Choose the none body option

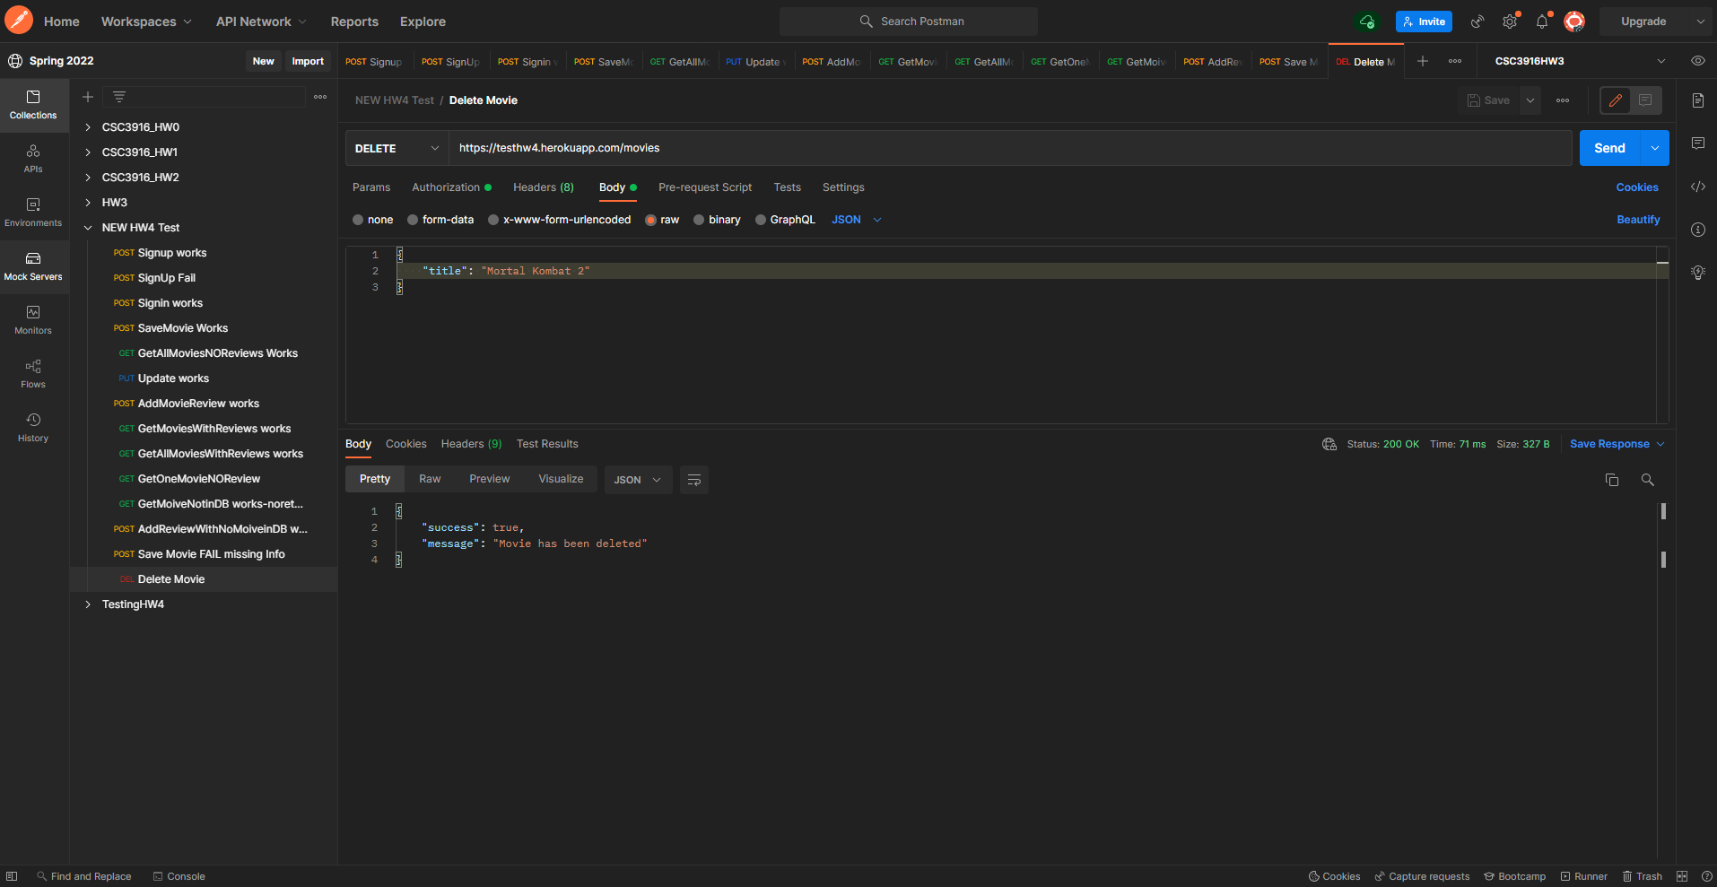358,219
